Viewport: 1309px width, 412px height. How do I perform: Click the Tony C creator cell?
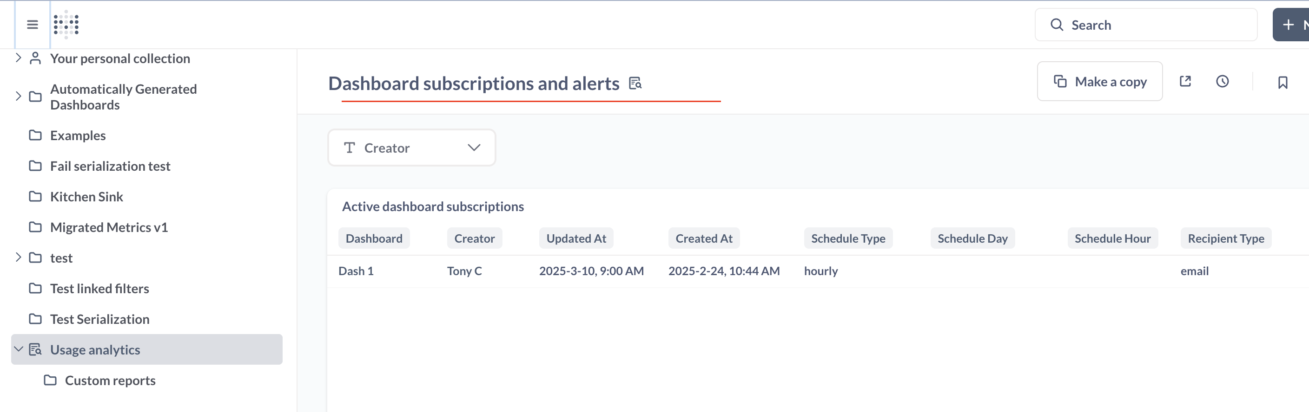coord(464,271)
